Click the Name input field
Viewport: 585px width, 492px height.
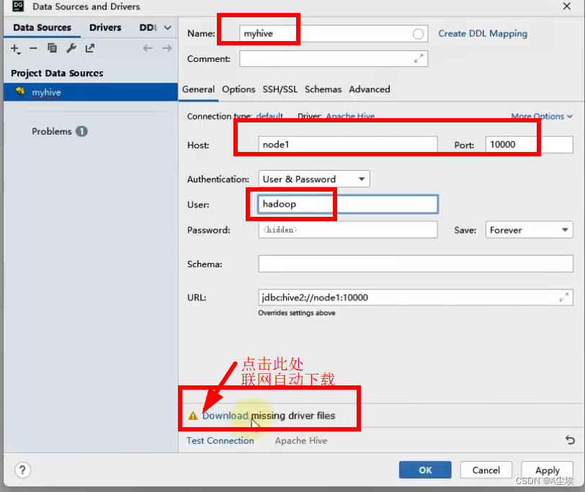[x=333, y=34]
